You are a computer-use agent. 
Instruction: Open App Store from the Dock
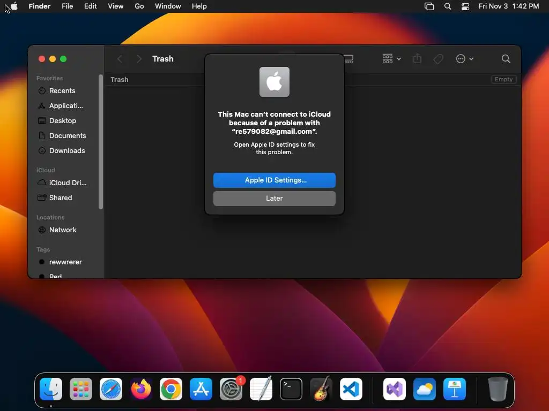(201, 389)
